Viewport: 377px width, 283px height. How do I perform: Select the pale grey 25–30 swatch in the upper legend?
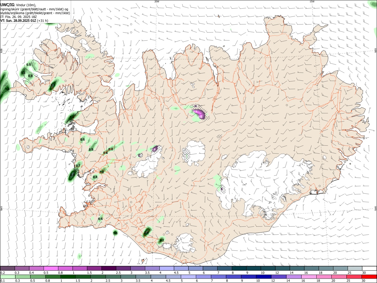(355, 268)
